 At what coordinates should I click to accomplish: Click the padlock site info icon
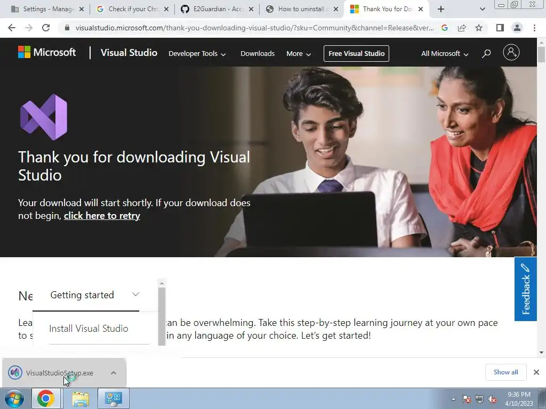(x=67, y=28)
